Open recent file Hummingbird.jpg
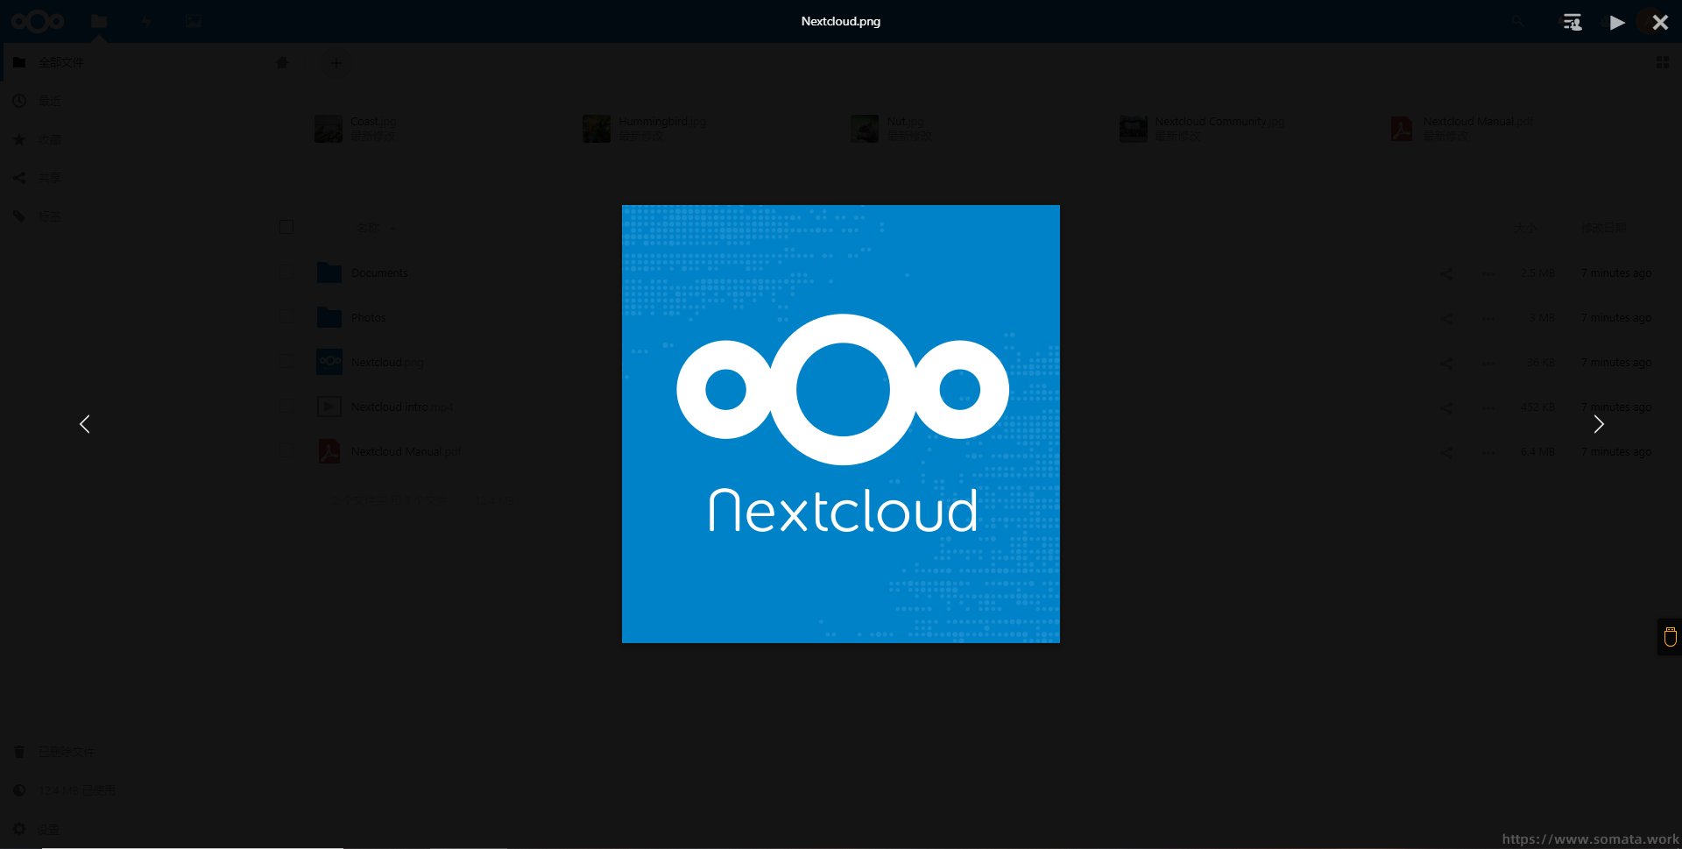 pyautogui.click(x=645, y=128)
